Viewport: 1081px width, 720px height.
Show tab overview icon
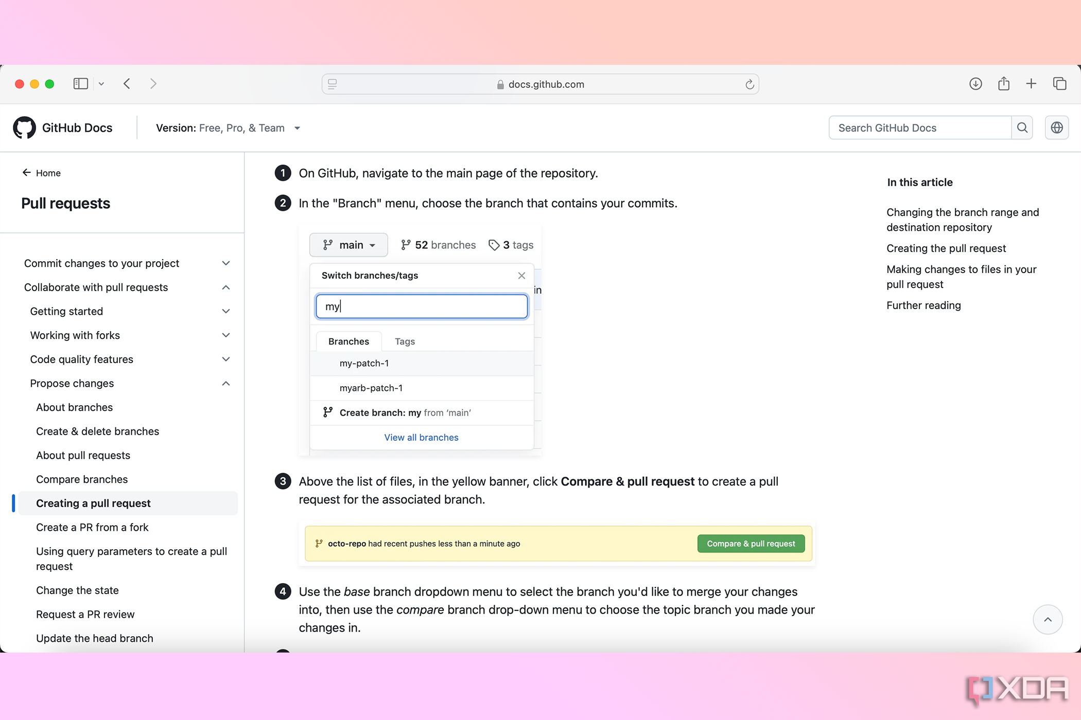1059,84
